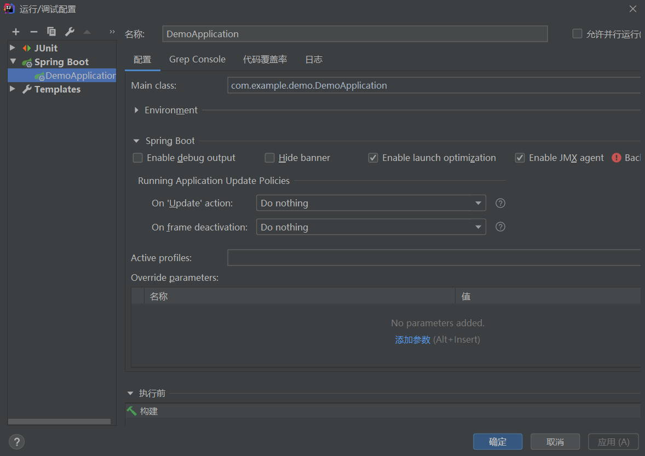Select the 构建 before-launch task
645x456 pixels.
(x=383, y=411)
